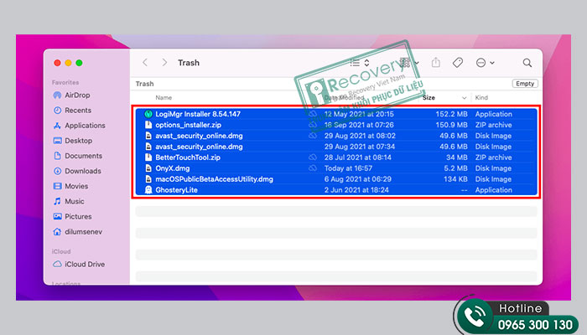Click the OnyX.dmg file icon

tap(148, 168)
